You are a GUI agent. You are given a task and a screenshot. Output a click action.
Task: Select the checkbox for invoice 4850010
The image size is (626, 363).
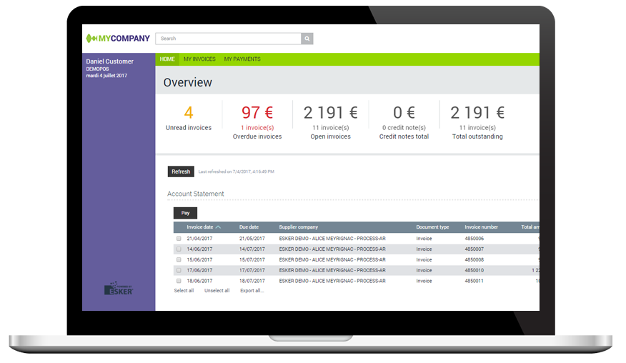[x=179, y=270]
